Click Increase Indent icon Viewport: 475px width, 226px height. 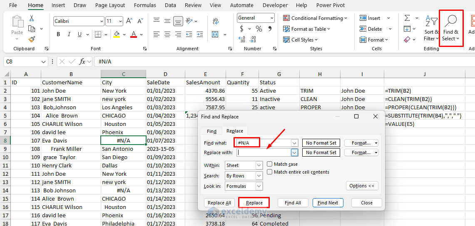tap(200, 34)
